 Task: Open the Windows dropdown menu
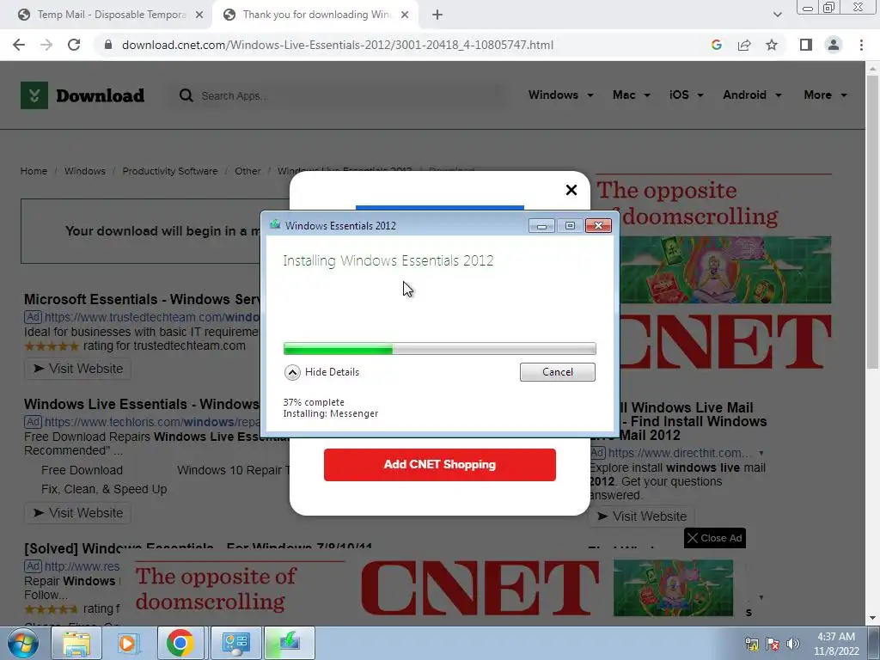coord(560,95)
